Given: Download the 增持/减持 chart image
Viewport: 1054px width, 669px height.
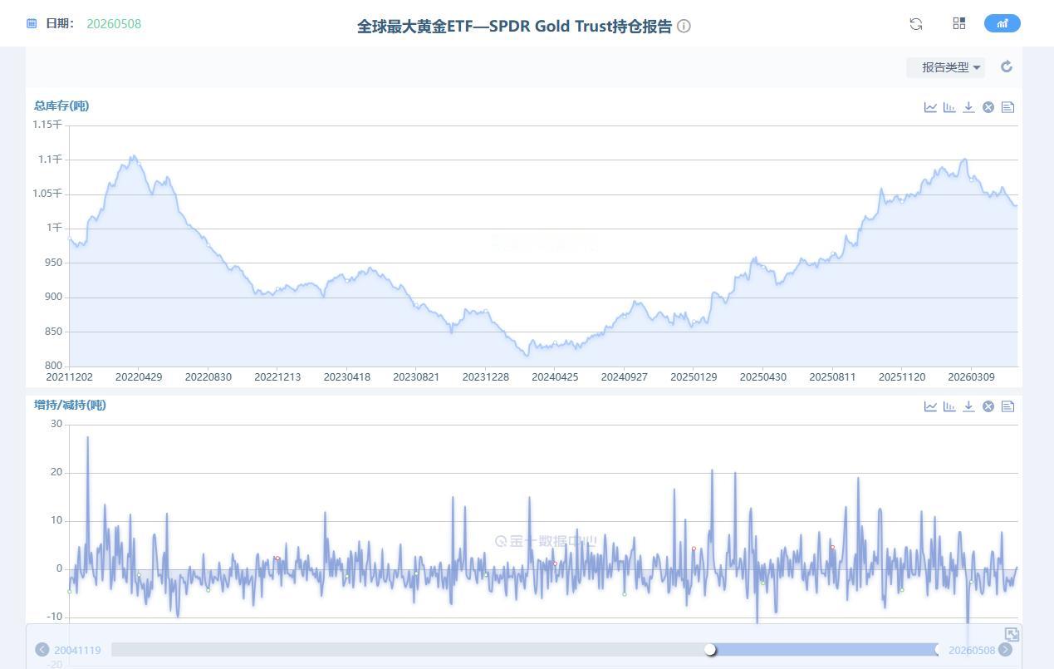Looking at the screenshot, I should 968,406.
